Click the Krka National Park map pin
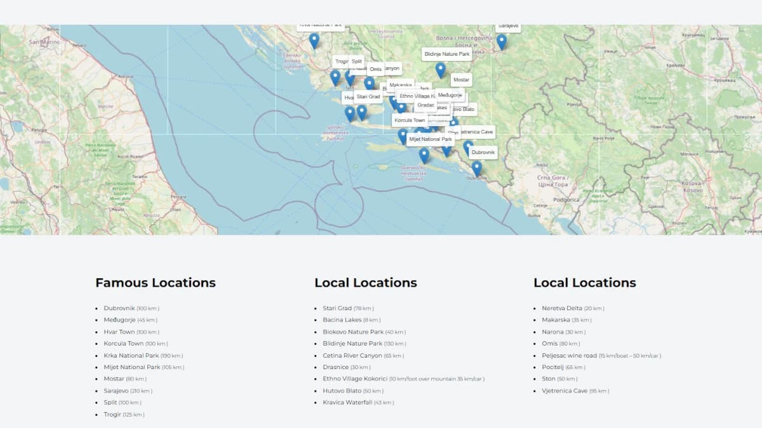 (314, 41)
